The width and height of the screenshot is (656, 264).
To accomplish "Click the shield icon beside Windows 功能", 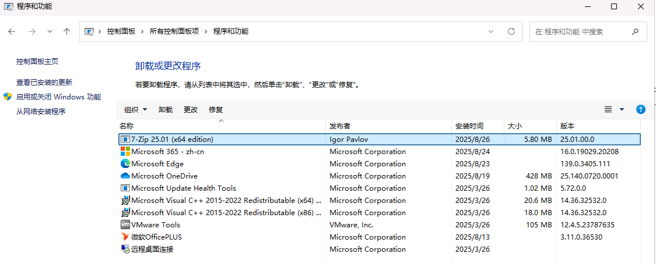I will [x=8, y=97].
